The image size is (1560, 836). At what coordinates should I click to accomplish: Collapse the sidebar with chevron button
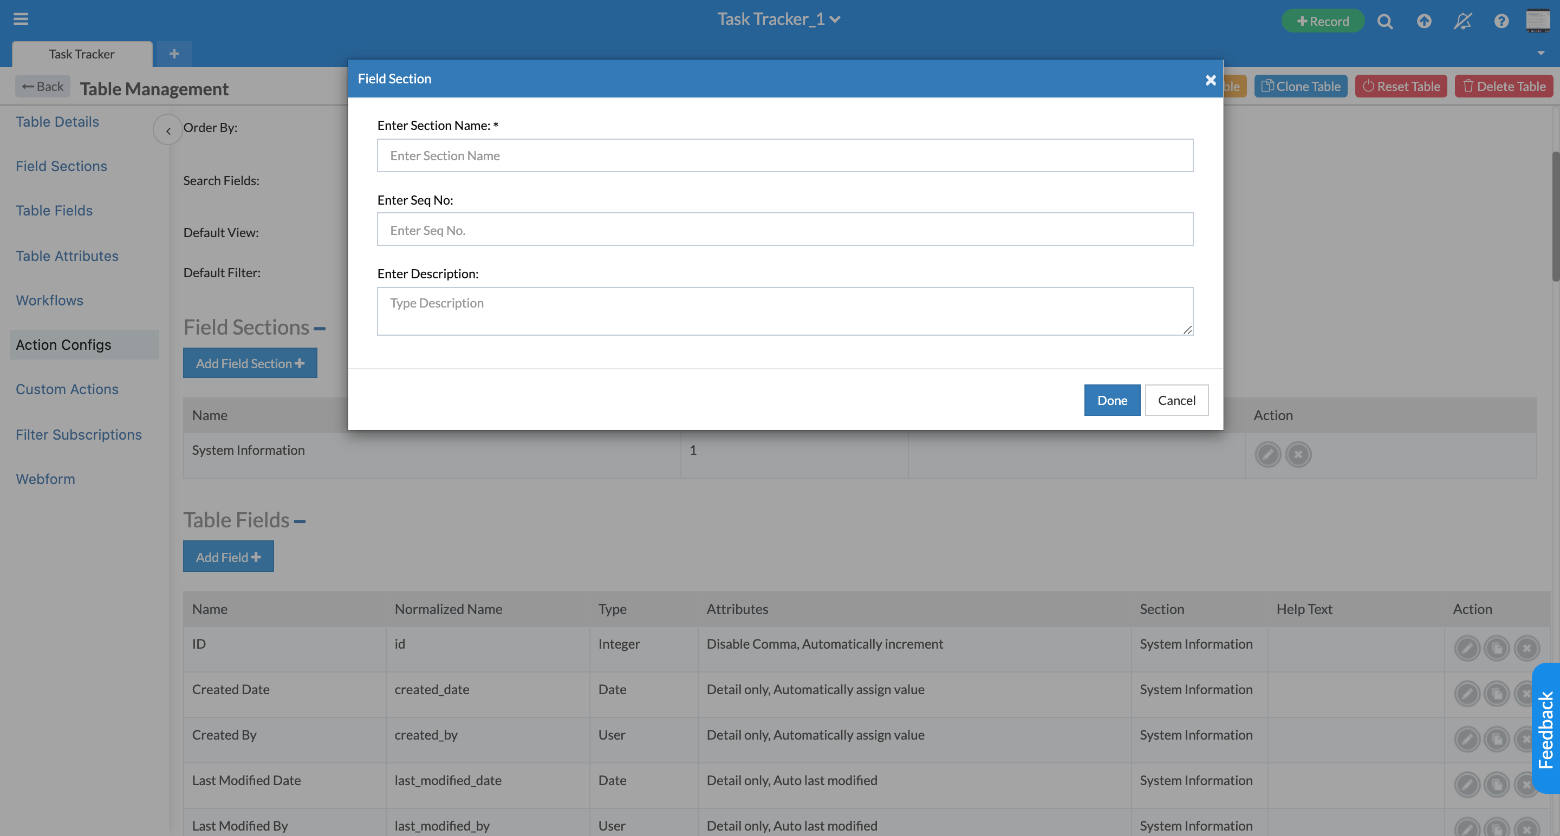[x=168, y=129]
